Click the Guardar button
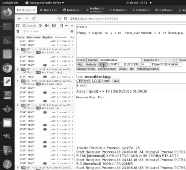 click(93, 60)
